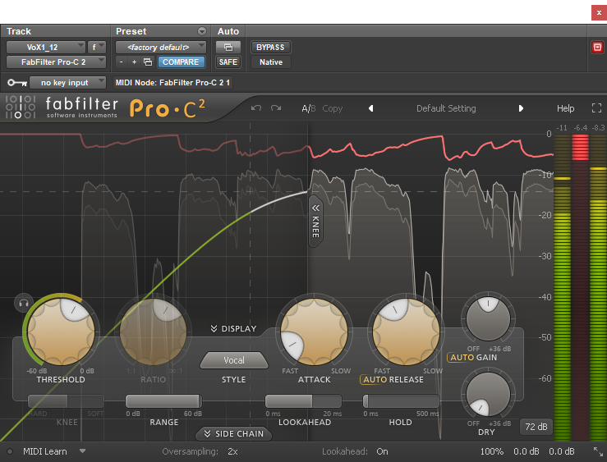Image resolution: width=607 pixels, height=462 pixels.
Task: Open the factory default preset dropdown
Action: pyautogui.click(x=161, y=47)
